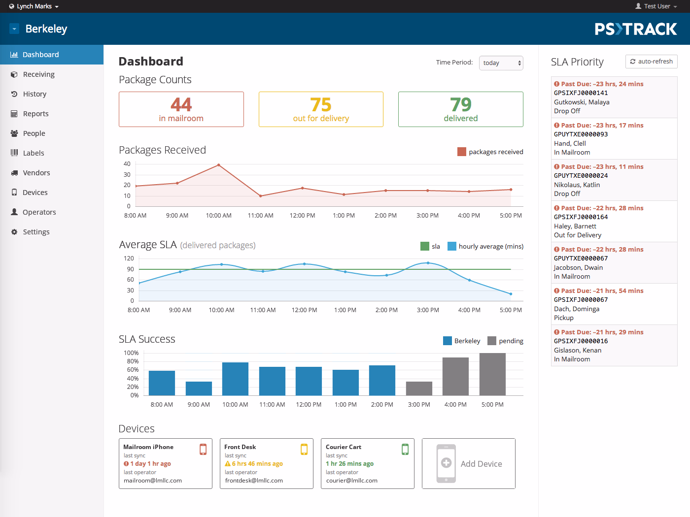Select Reports in the sidebar
This screenshot has width=690, height=517.
[x=52, y=114]
